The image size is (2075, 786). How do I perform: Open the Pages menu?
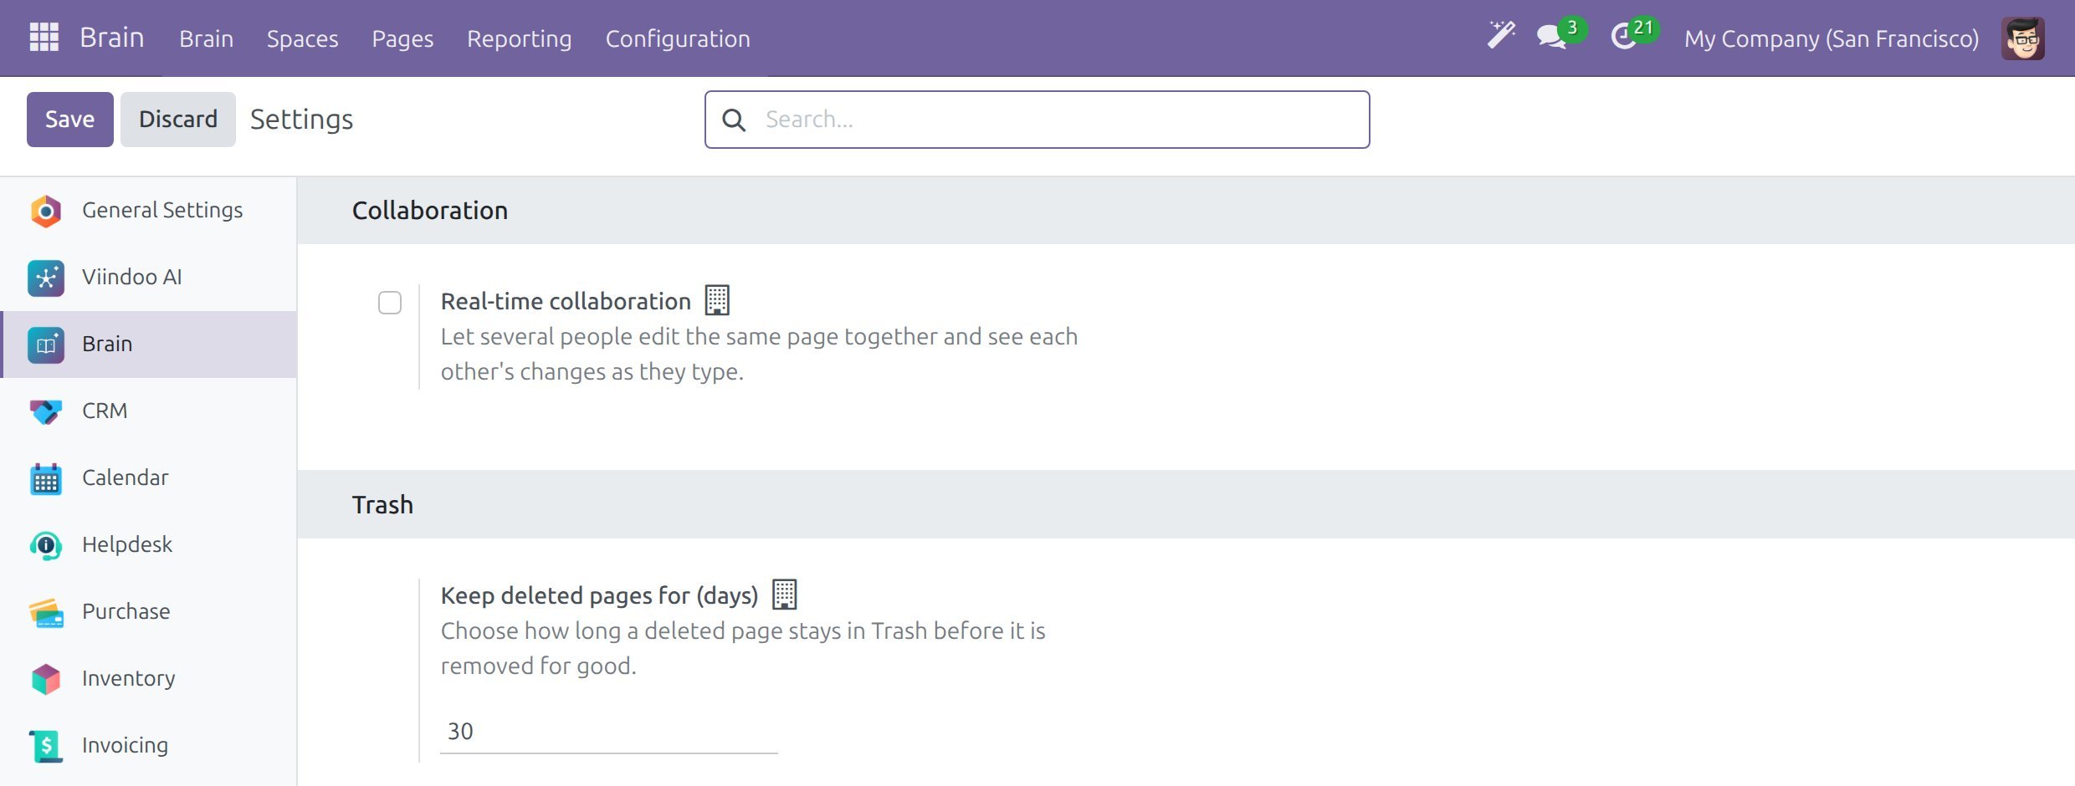pyautogui.click(x=402, y=38)
